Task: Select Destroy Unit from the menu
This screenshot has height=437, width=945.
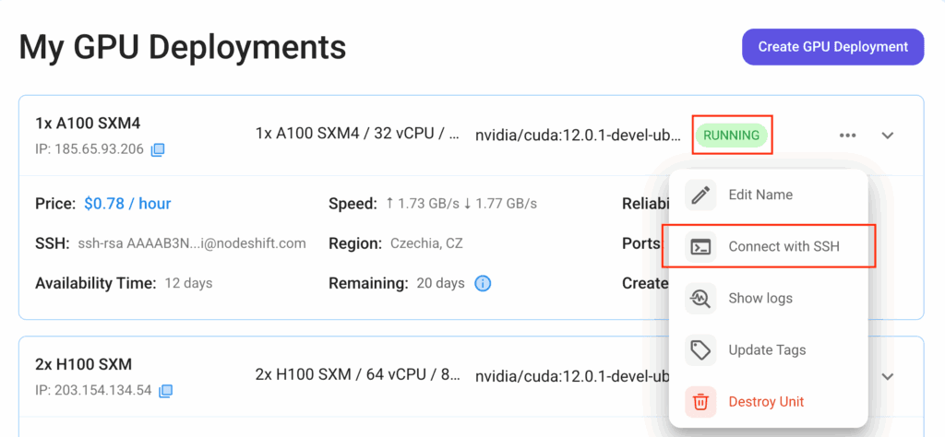Action: [766, 401]
